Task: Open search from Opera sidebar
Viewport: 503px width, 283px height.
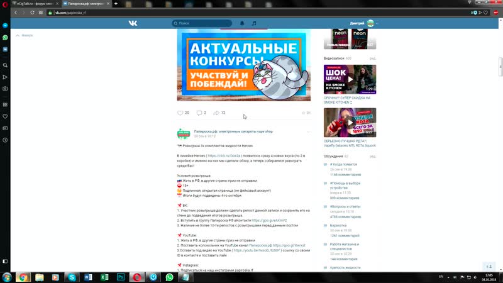Action: pos(5,65)
